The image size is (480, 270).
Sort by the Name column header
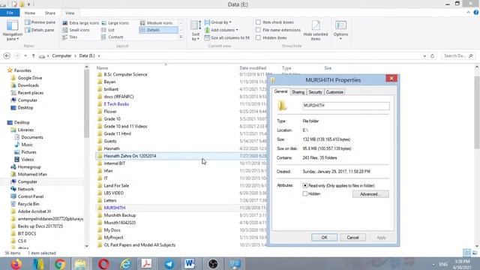103,68
